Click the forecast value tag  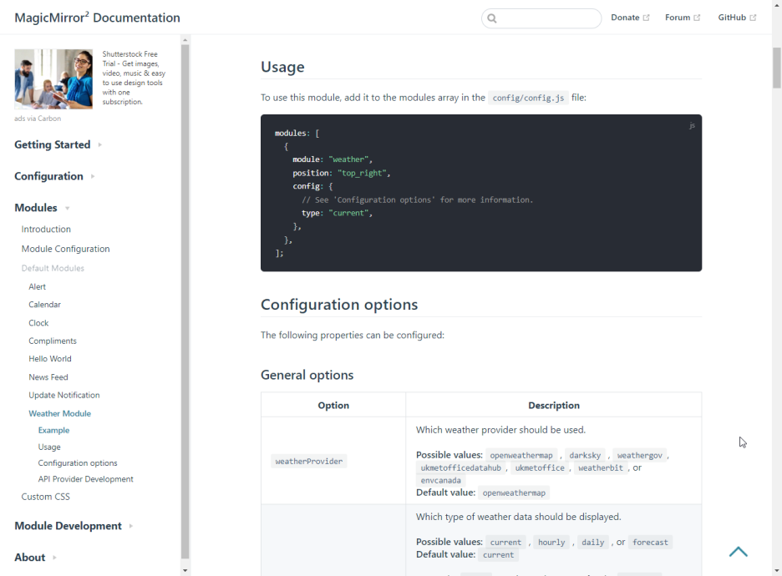(650, 542)
